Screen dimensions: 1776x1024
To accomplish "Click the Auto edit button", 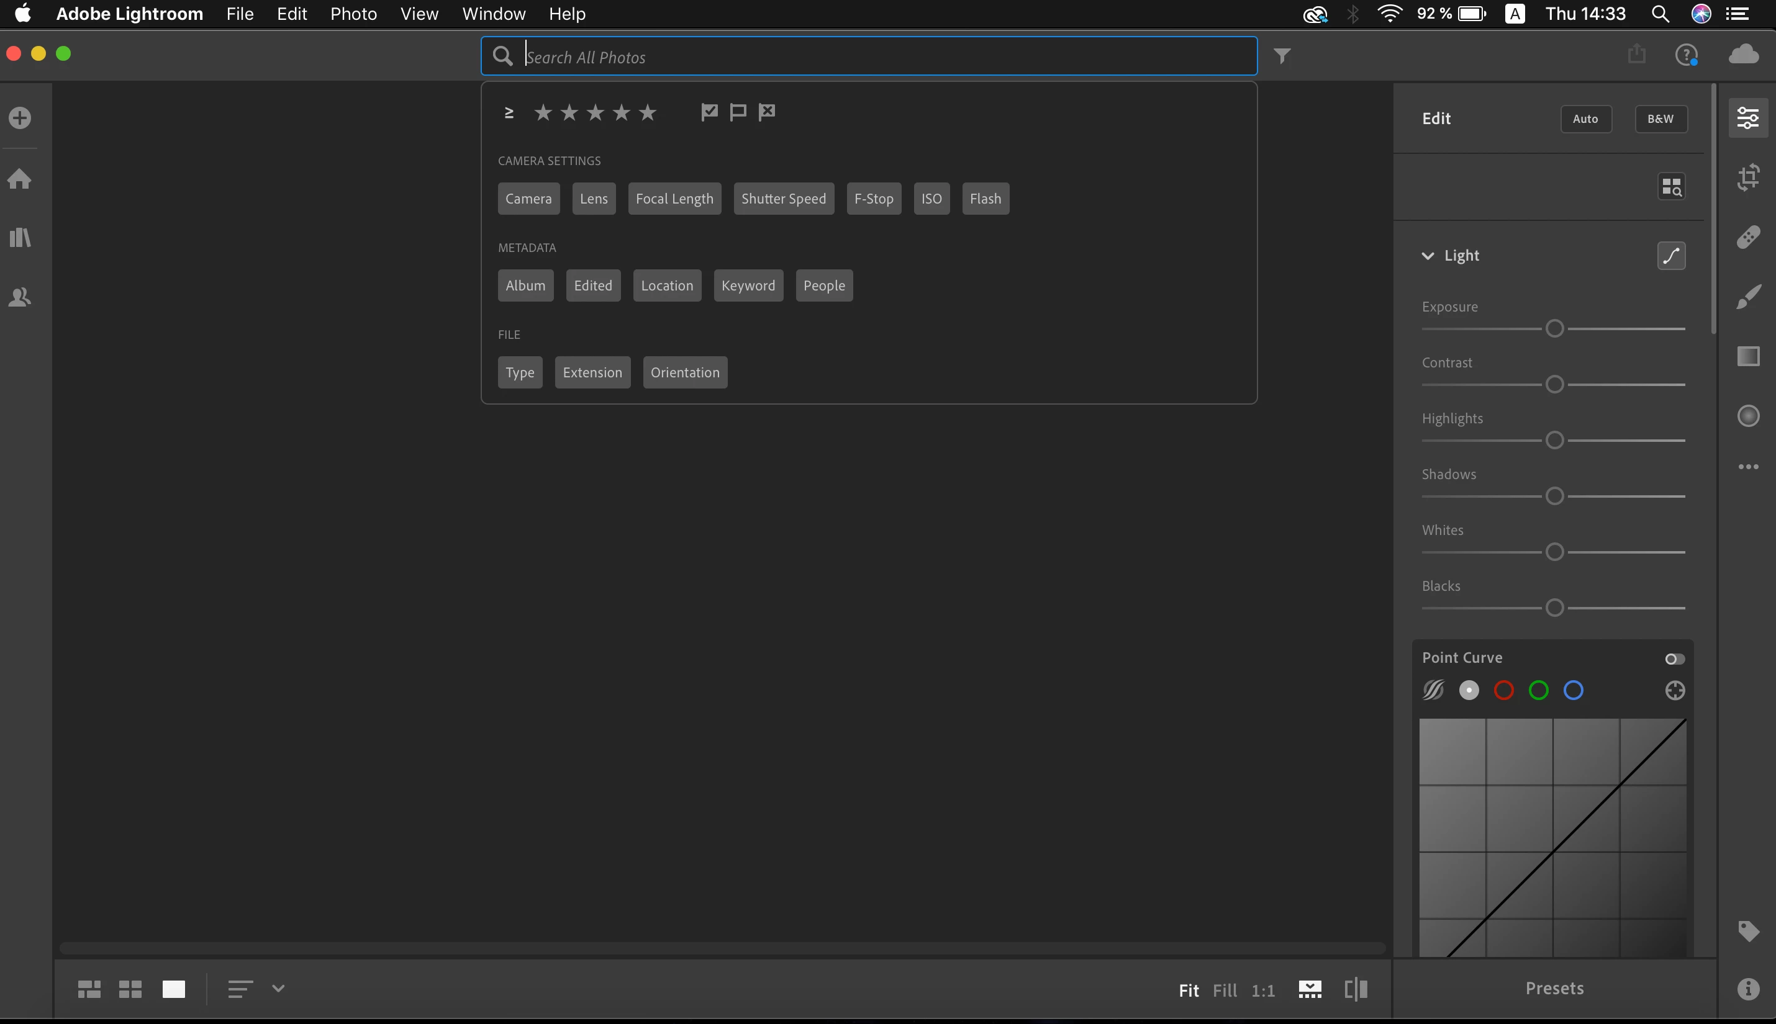I will pyautogui.click(x=1585, y=119).
